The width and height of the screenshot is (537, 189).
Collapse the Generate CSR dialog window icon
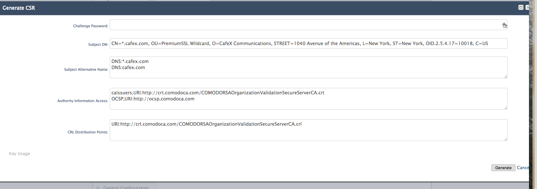[x=521, y=7]
